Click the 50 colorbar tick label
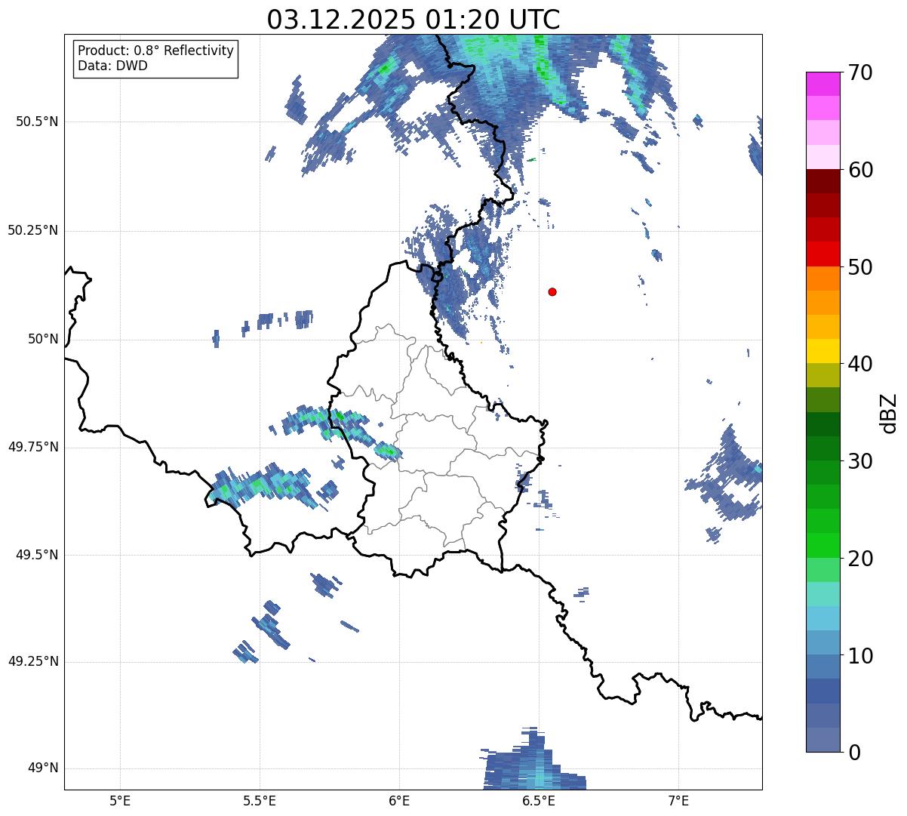 pos(860,267)
